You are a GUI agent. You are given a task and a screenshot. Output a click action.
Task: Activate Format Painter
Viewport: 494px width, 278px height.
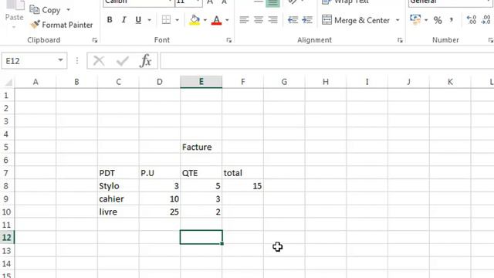coord(62,25)
